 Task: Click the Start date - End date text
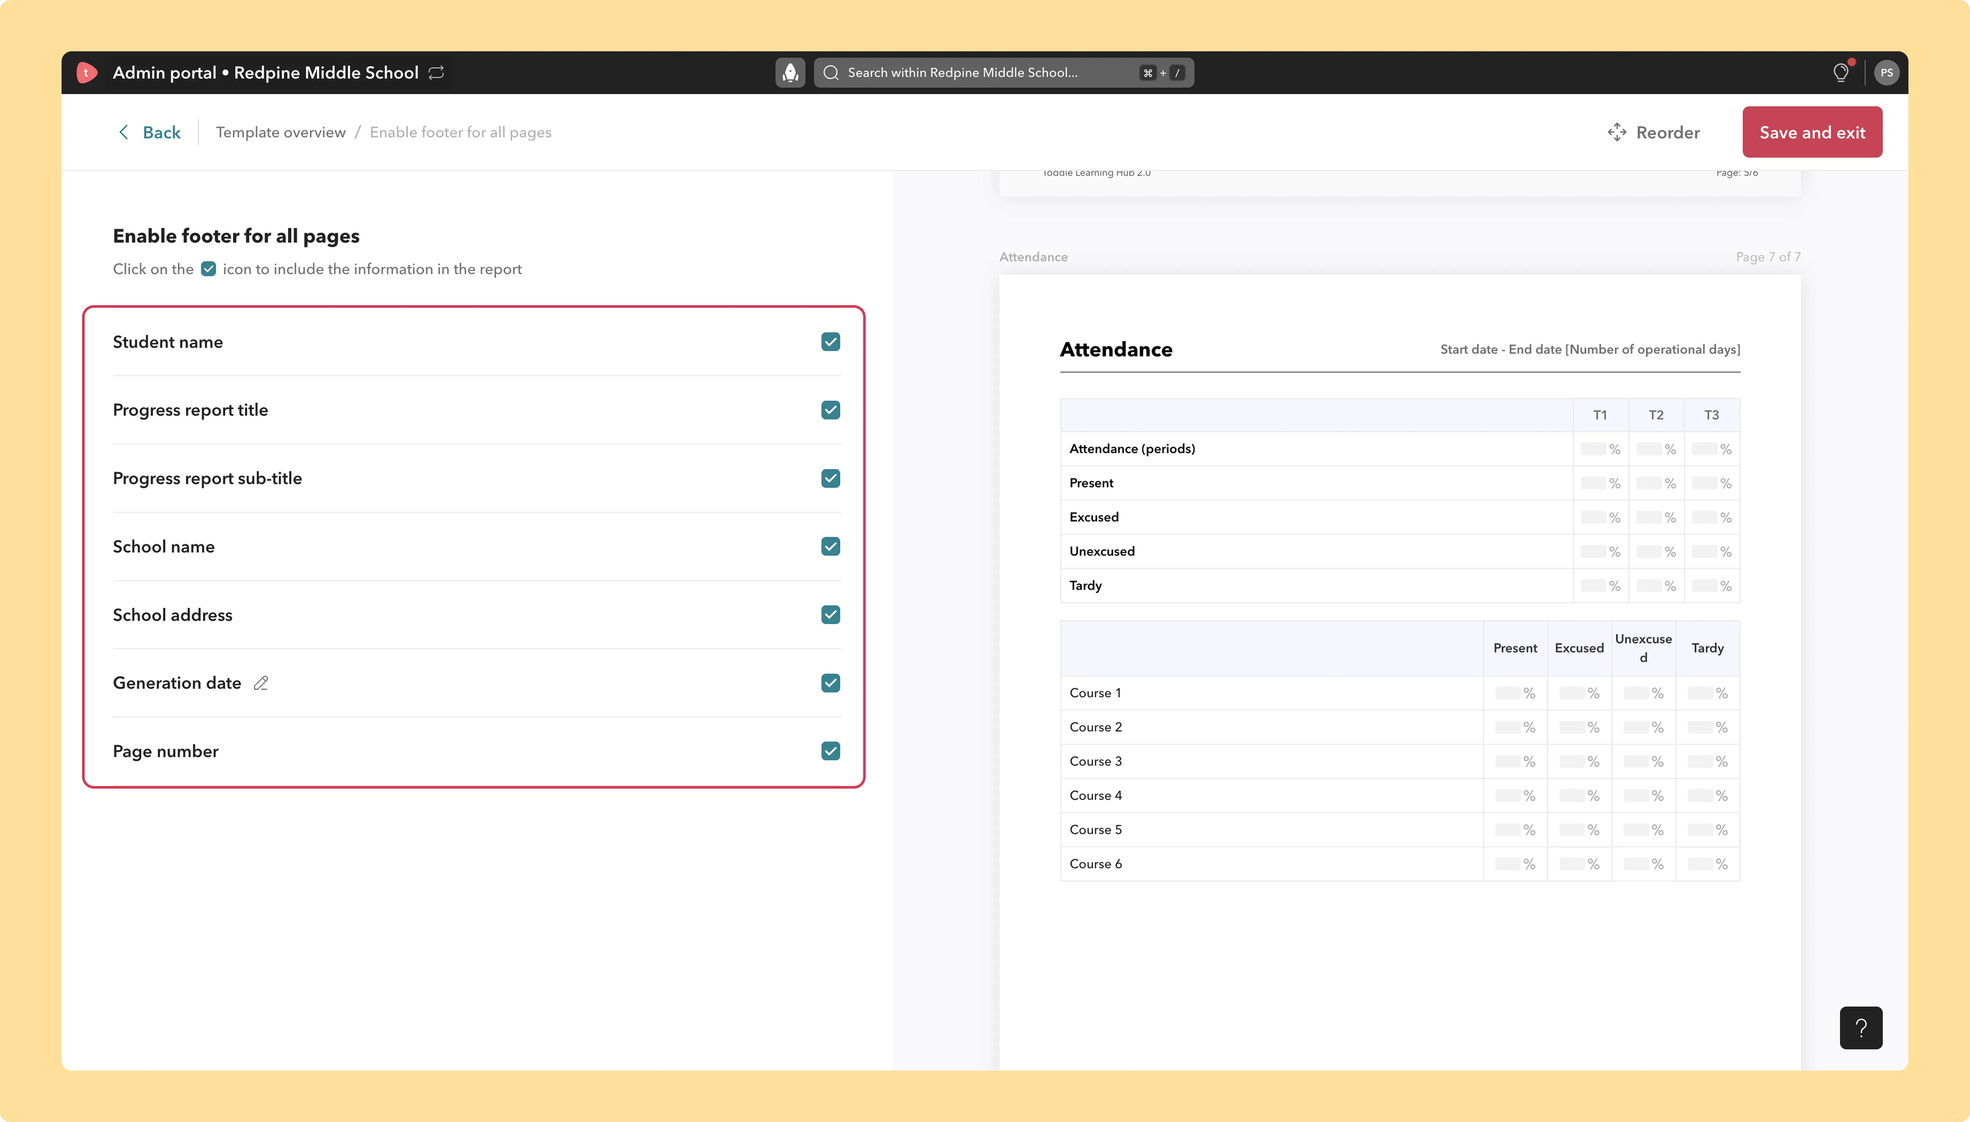tap(1590, 350)
